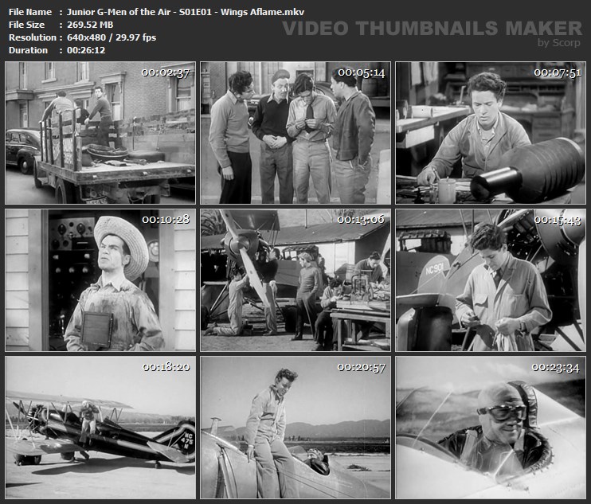The image size is (591, 504).
Task: Click the 'File Name' label
Action: (30, 12)
